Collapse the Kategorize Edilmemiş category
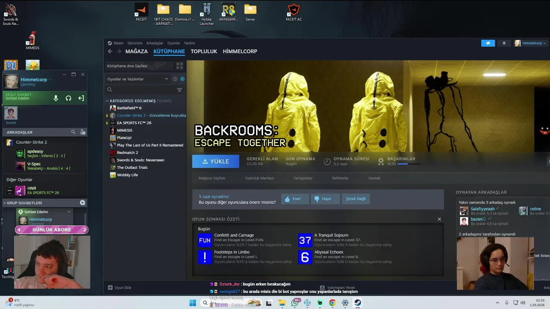Screen dimensions: 550x309 pos(107,101)
